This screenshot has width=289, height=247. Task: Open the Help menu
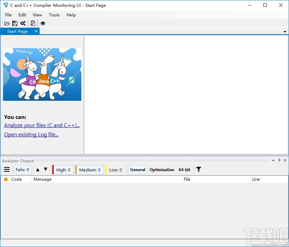[71, 15]
